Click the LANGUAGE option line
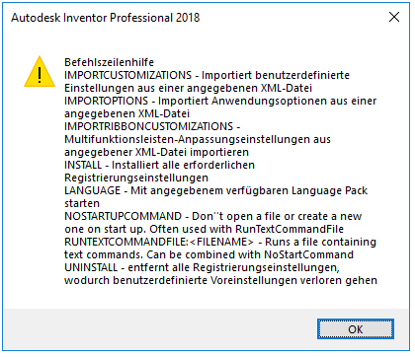 coord(215,190)
